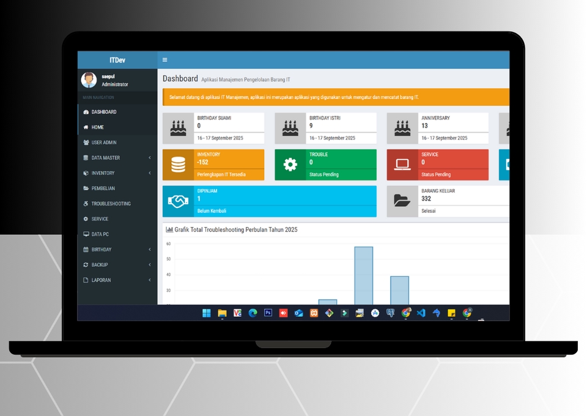Image resolution: width=587 pixels, height=416 pixels.
Task: Toggle the sidebar with the hamburger icon
Action: coord(164,60)
